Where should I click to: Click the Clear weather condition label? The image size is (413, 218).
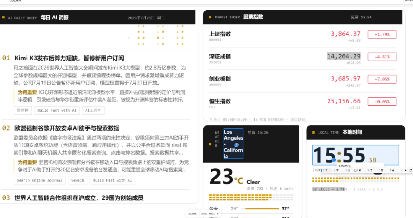(x=253, y=182)
